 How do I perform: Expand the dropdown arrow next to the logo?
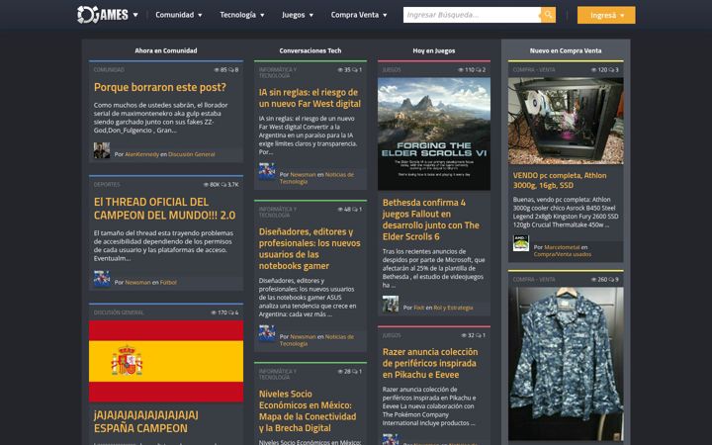(x=135, y=15)
